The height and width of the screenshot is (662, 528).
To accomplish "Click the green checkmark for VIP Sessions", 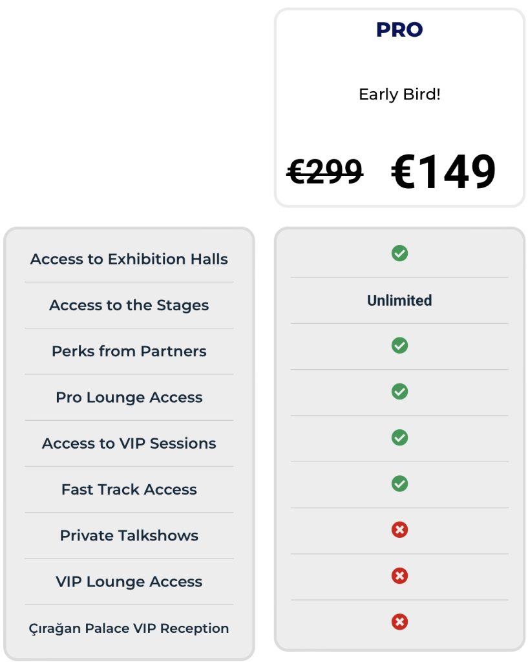I will 399,438.
